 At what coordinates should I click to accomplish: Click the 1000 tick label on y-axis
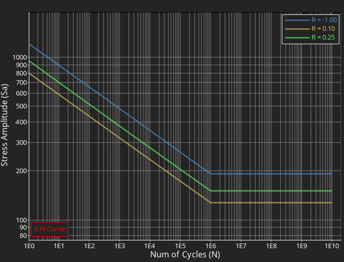(19, 57)
